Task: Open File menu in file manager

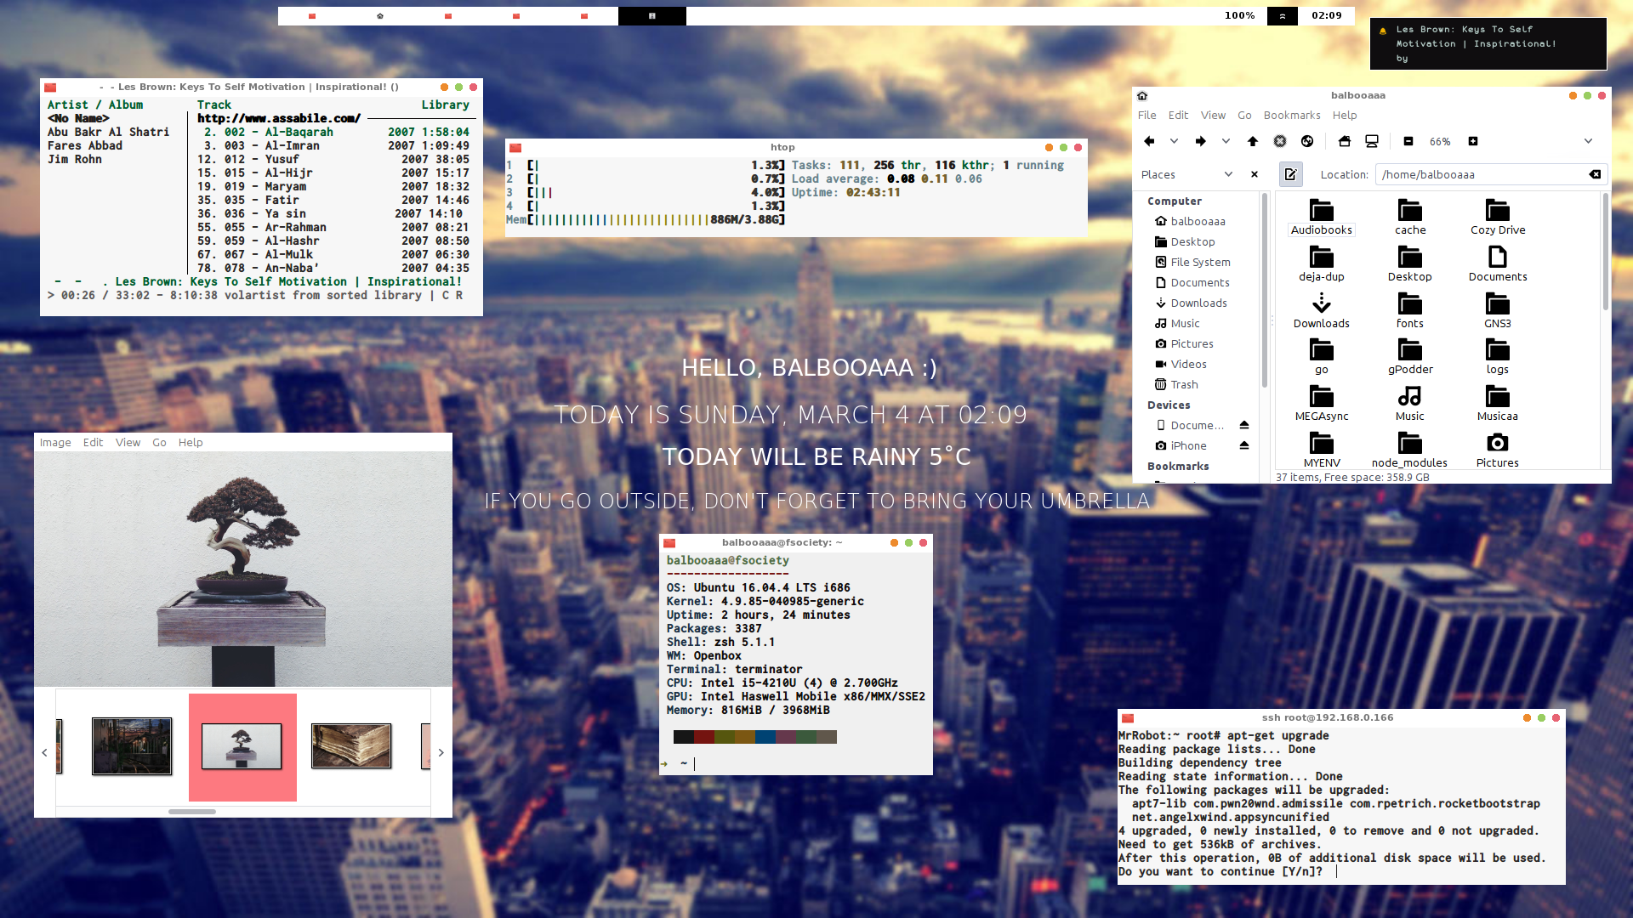Action: [x=1147, y=115]
